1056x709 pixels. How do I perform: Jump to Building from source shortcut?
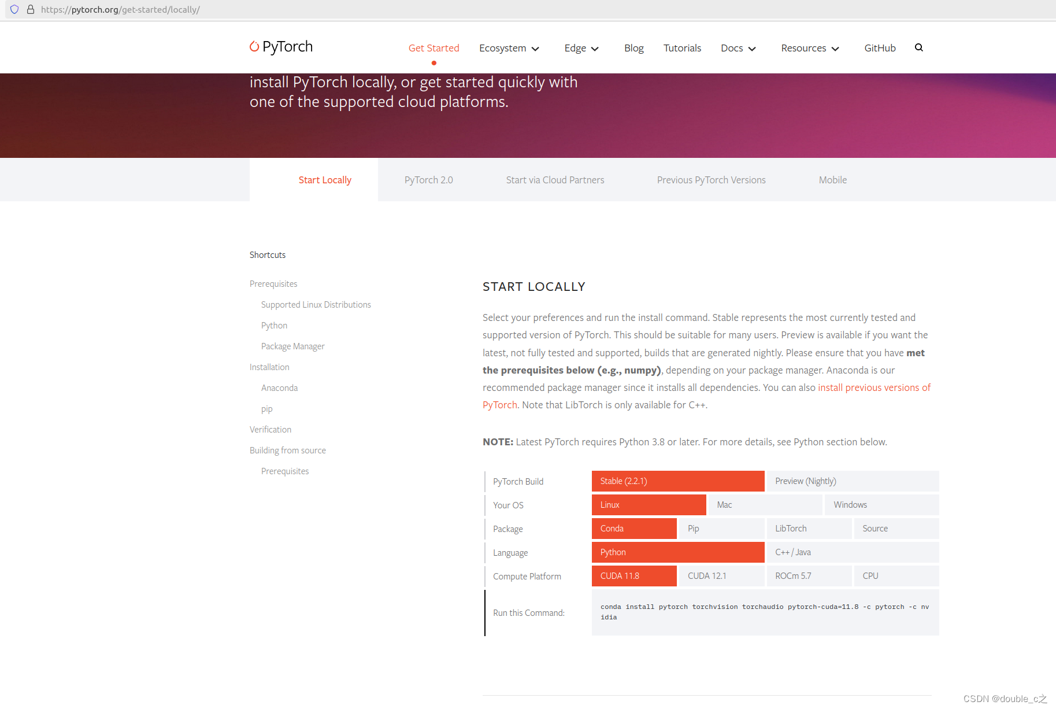coord(288,450)
